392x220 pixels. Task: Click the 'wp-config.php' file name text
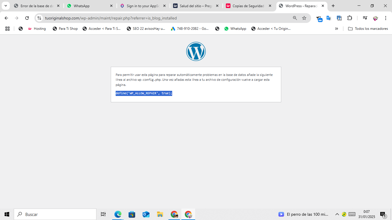[x=149, y=80]
